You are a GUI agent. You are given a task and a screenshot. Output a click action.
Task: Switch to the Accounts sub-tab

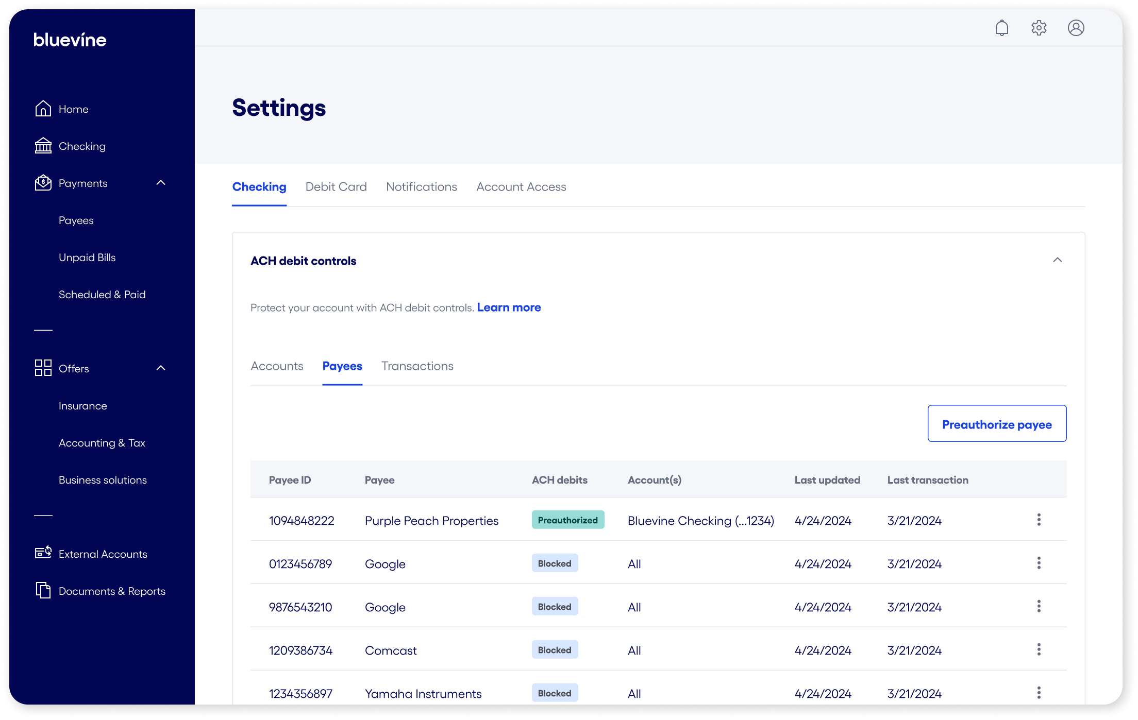(x=277, y=366)
